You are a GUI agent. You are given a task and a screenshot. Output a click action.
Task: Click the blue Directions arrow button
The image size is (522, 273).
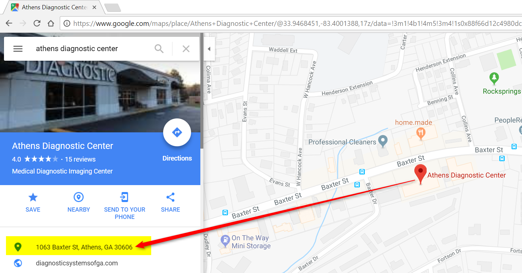pyautogui.click(x=177, y=132)
